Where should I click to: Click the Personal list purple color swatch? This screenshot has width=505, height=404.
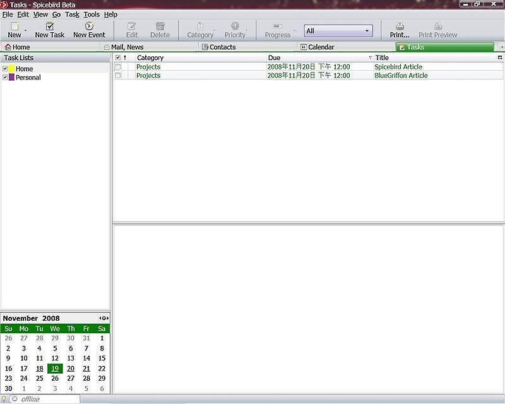(11, 77)
